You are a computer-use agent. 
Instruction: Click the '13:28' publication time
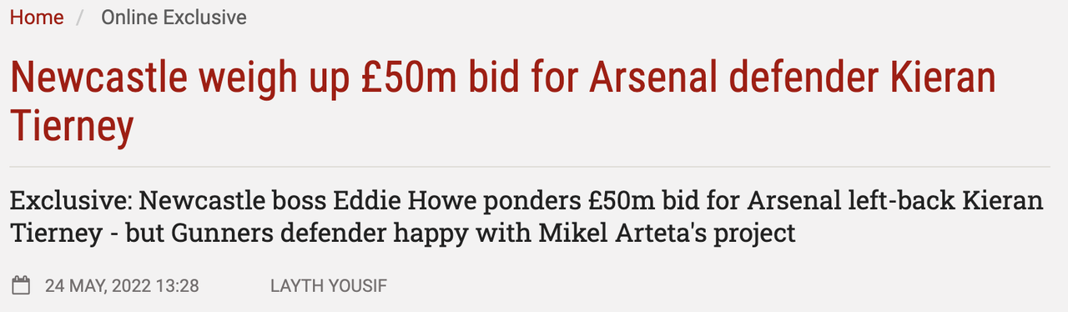point(179,286)
